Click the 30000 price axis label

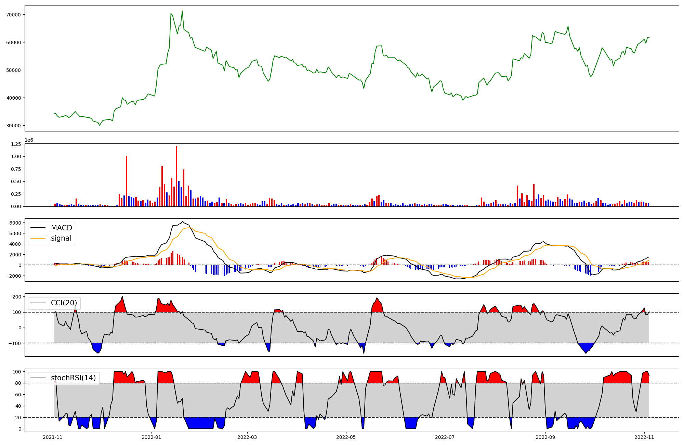(x=14, y=126)
